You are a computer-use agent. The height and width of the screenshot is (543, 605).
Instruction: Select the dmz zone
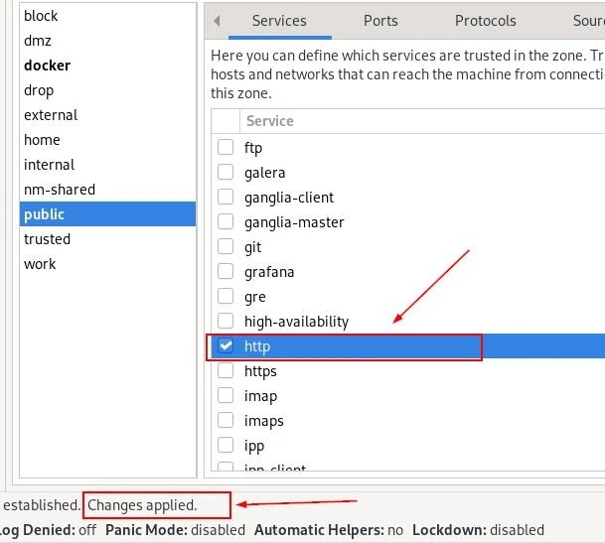[38, 41]
